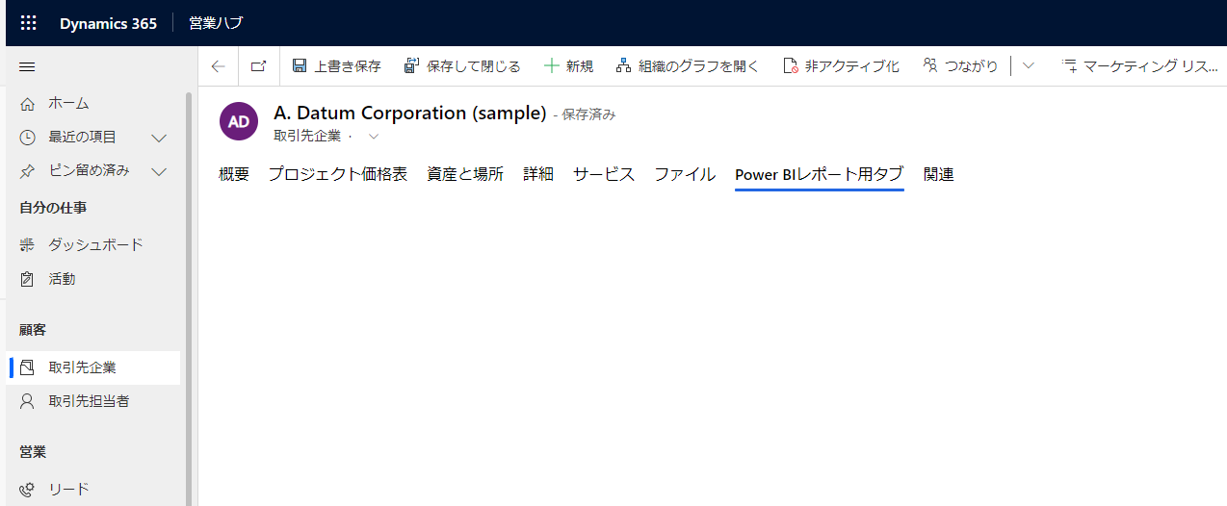Click the sidebar vertical scrollbar
The height and width of the screenshot is (506, 1227).
click(x=189, y=298)
